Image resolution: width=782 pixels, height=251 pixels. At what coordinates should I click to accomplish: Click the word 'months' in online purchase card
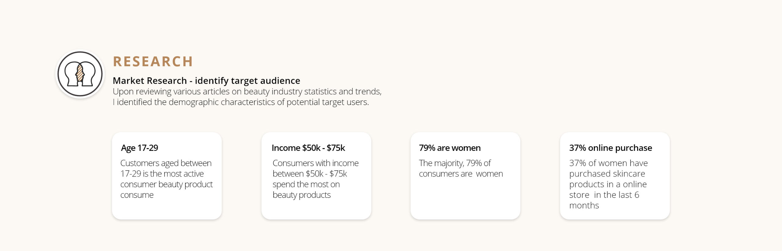click(584, 206)
